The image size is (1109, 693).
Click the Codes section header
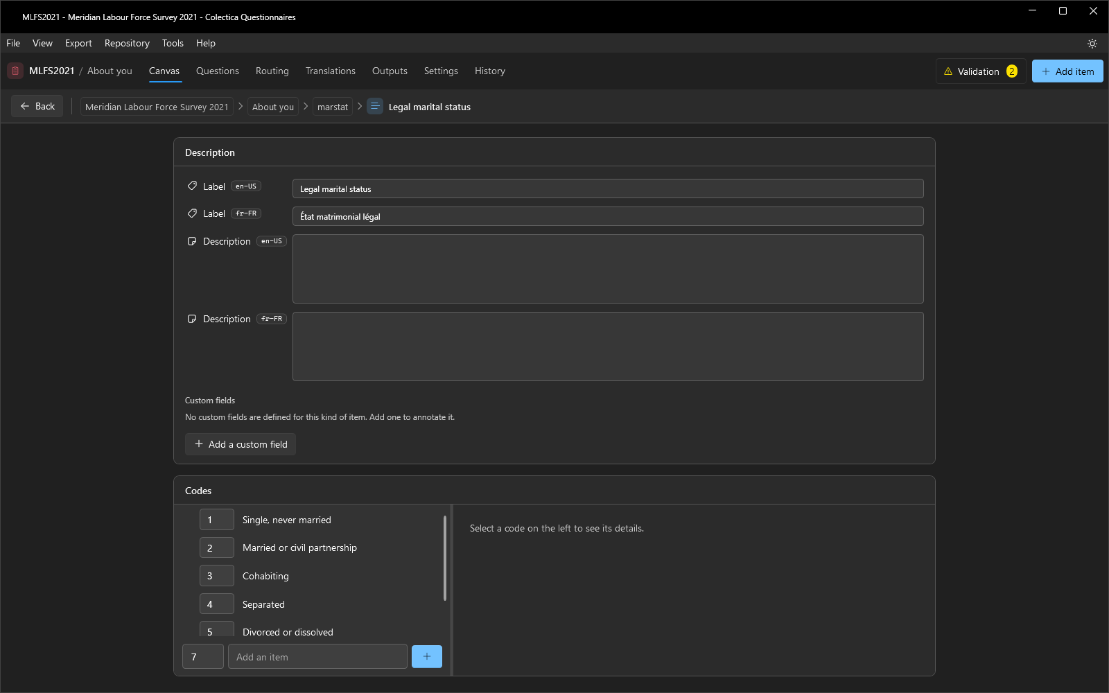click(198, 491)
